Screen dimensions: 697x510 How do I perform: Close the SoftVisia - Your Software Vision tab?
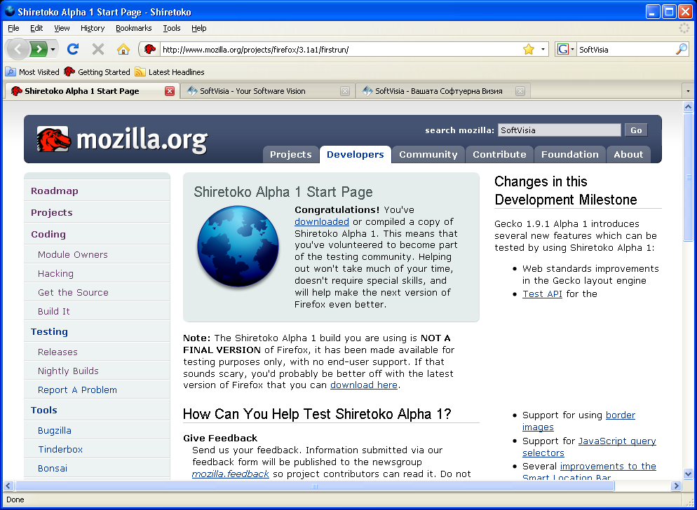pos(344,91)
